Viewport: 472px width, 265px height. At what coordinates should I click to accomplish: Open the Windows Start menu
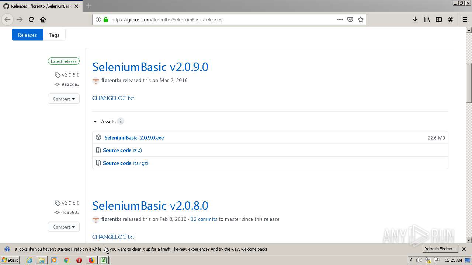[x=10, y=260]
